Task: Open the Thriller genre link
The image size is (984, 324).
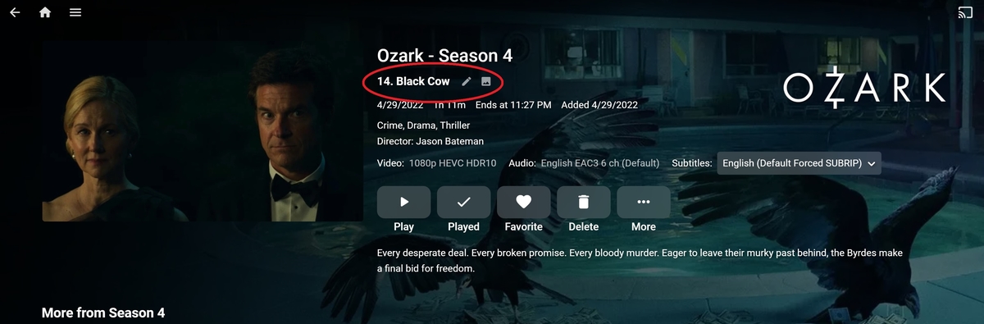Action: pos(457,125)
